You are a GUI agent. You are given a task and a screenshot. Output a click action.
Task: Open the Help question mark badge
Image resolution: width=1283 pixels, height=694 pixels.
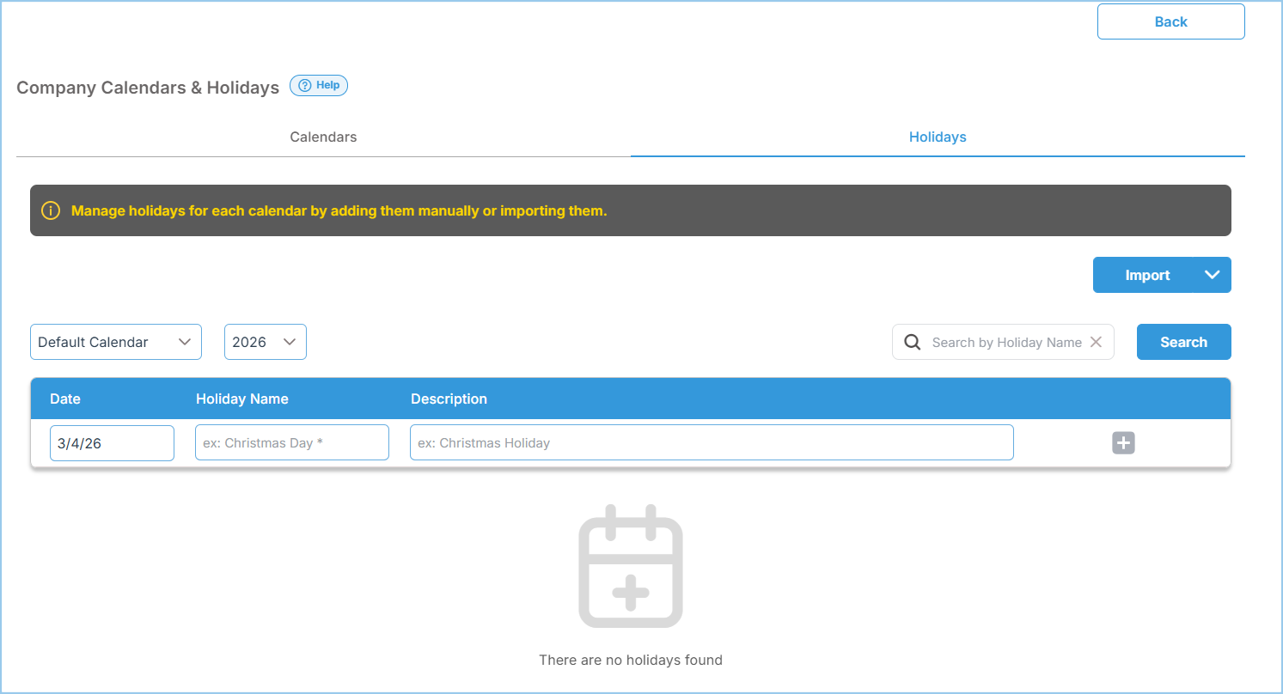click(319, 86)
